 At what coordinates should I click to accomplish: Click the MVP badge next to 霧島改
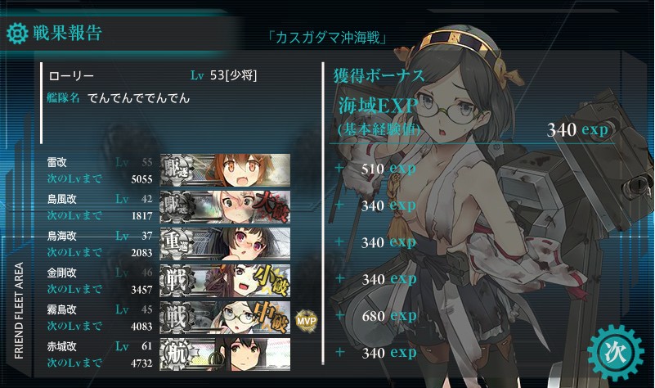point(307,321)
